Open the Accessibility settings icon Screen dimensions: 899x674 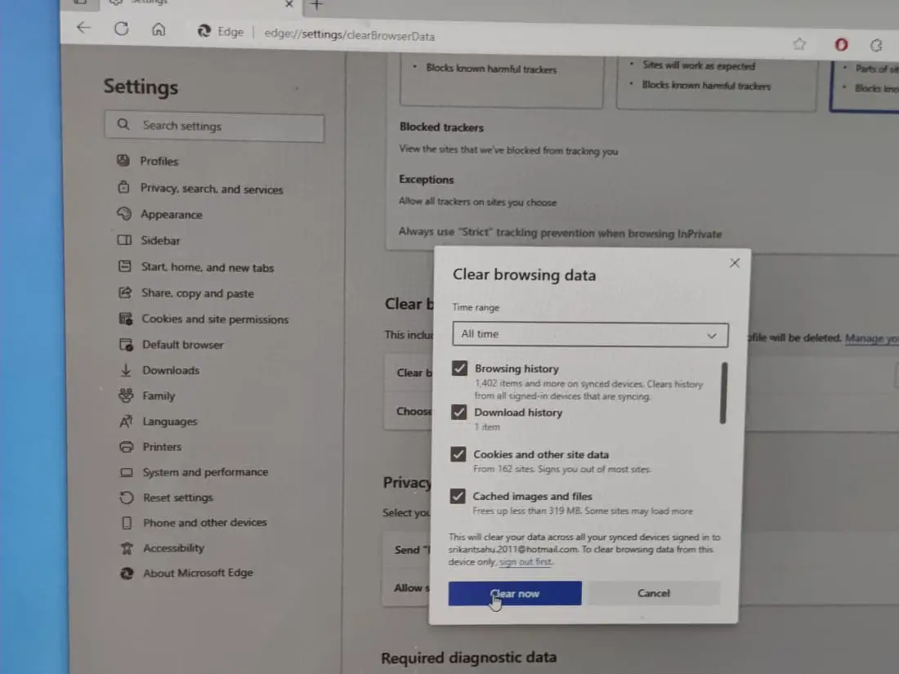pyautogui.click(x=125, y=547)
